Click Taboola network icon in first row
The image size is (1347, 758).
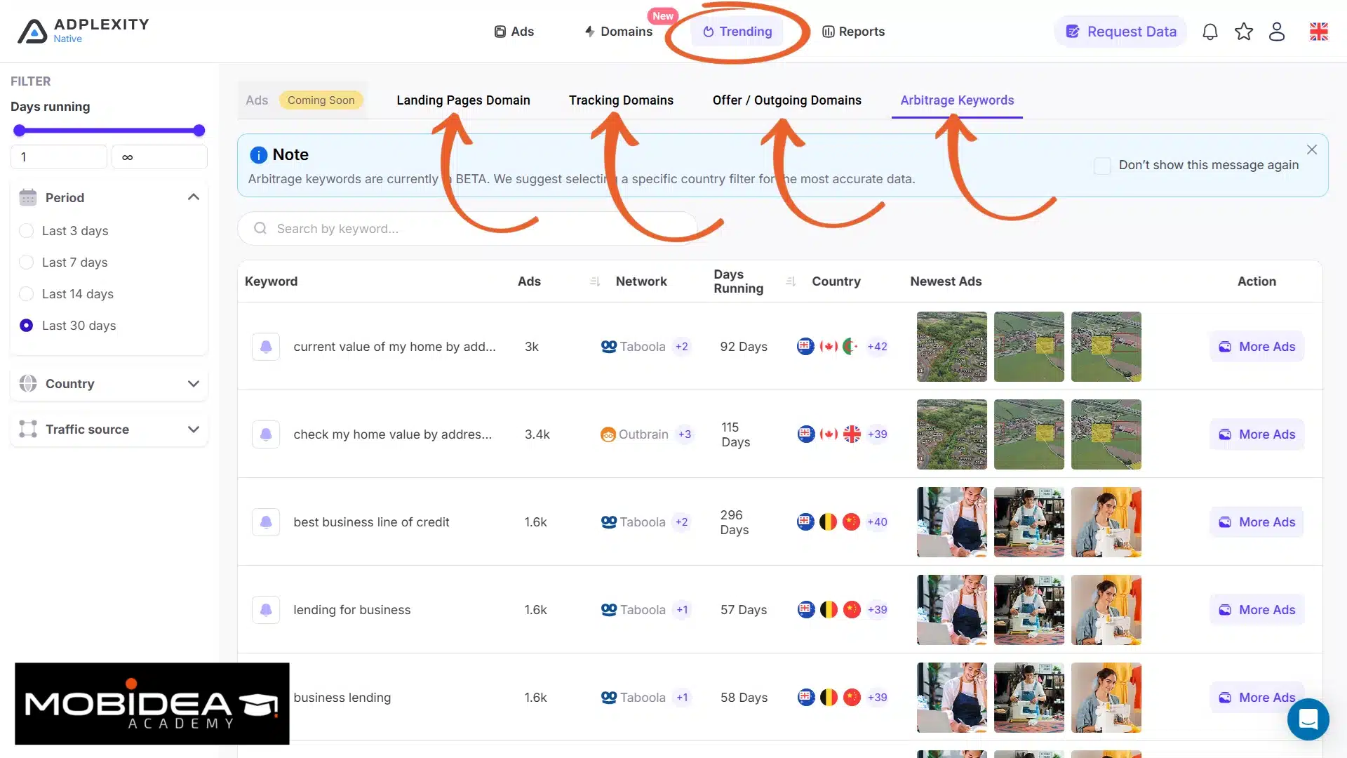coord(609,347)
